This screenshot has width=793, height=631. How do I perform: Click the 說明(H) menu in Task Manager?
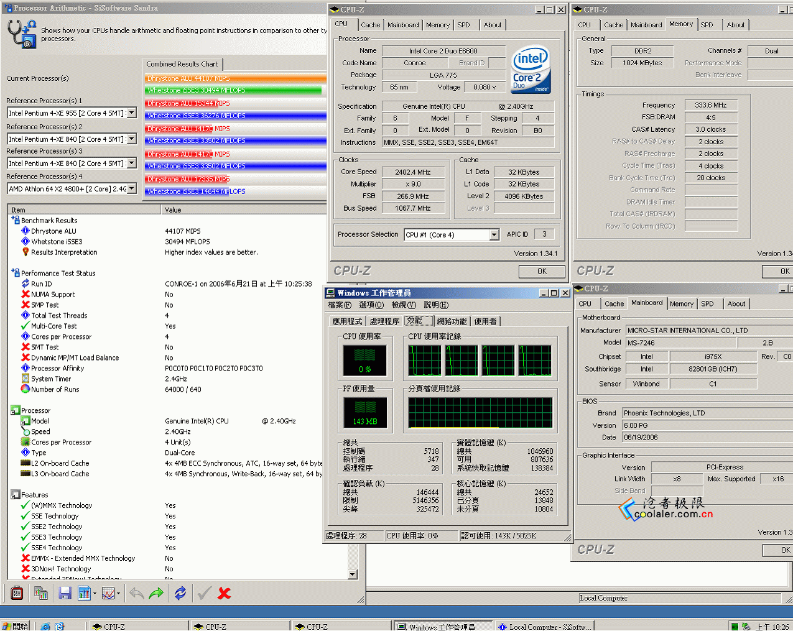435,305
